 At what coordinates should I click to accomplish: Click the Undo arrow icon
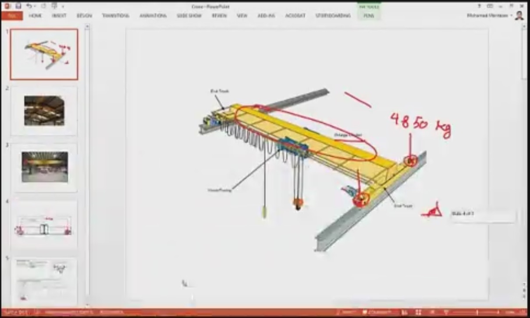[29, 6]
